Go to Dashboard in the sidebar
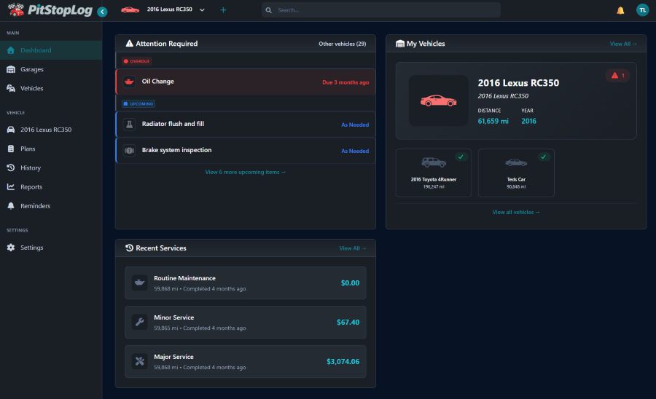Image resolution: width=656 pixels, height=399 pixels. [x=51, y=50]
